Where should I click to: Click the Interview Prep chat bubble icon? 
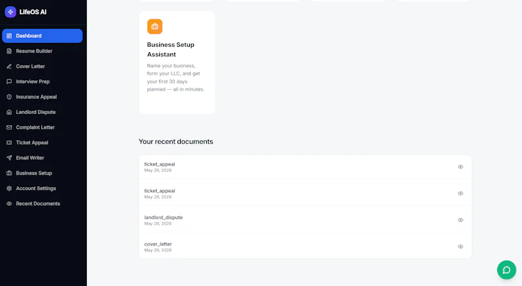pos(9,81)
